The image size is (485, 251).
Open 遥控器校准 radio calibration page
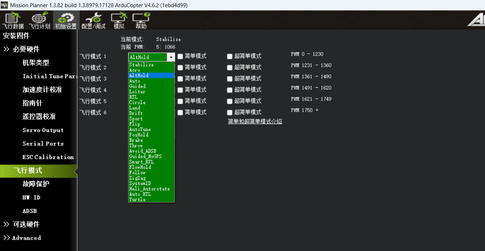pos(39,117)
